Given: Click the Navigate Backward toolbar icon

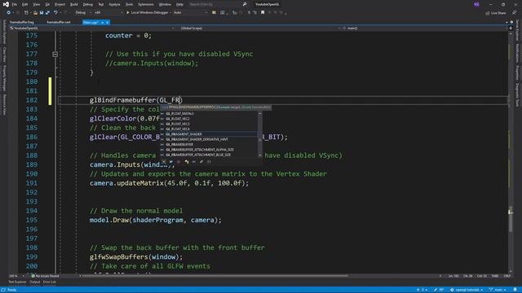Looking at the screenshot, I should click(x=9, y=13).
